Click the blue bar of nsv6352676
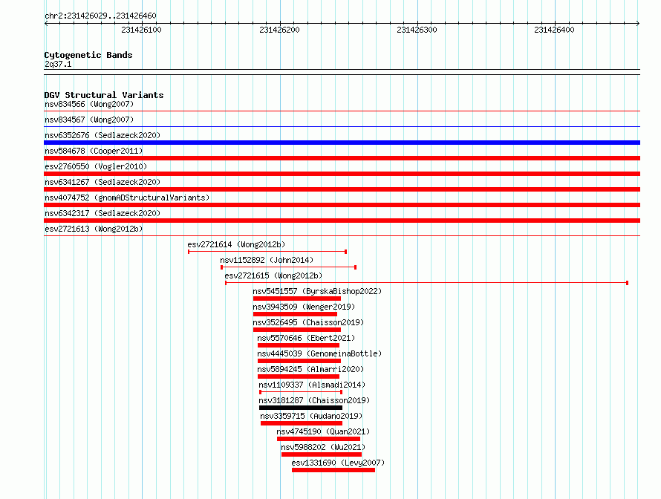The image size is (661, 499). [x=342, y=143]
